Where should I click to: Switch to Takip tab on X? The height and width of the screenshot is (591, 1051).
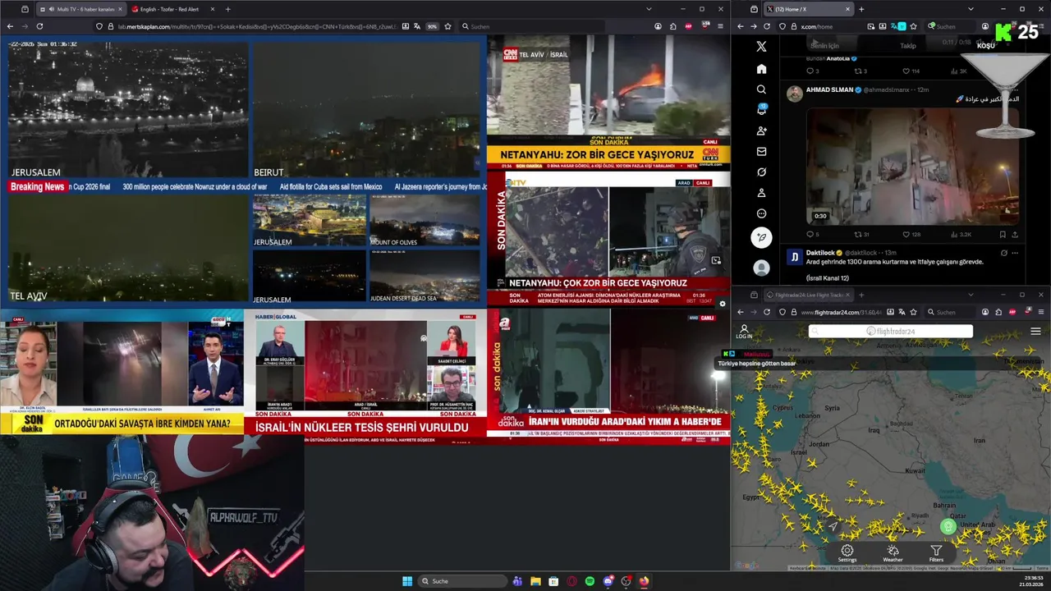pos(907,46)
